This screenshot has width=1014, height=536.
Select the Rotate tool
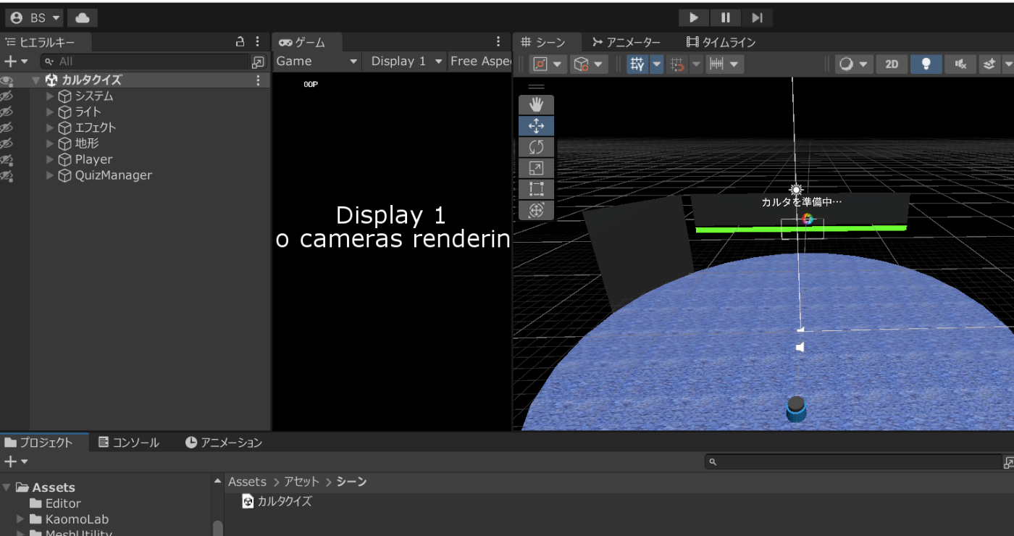point(536,147)
